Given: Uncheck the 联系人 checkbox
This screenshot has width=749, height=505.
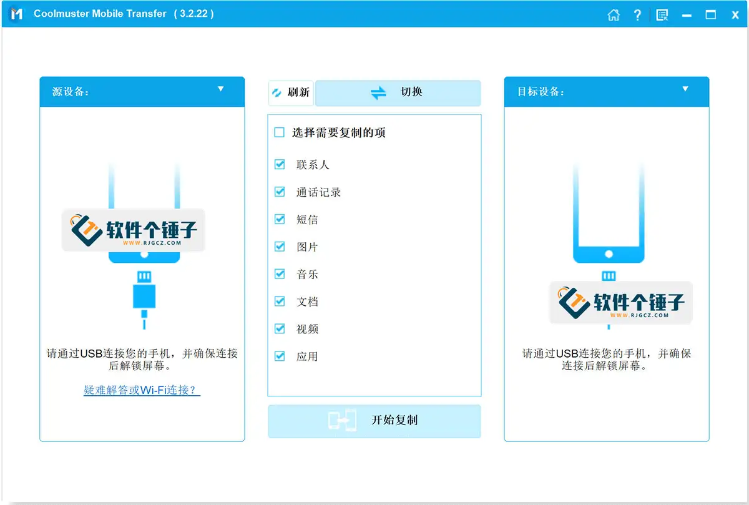Looking at the screenshot, I should pos(280,165).
